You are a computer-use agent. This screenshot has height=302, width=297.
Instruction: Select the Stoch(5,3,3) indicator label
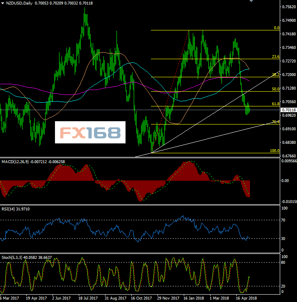pyautogui.click(x=12, y=258)
